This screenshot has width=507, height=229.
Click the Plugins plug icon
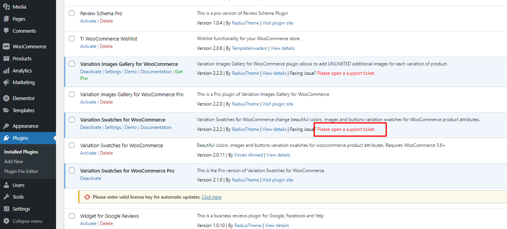point(6,138)
